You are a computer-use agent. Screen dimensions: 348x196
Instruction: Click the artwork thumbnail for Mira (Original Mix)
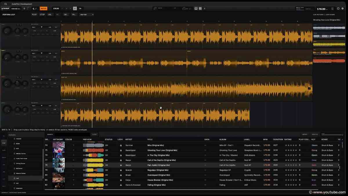coord(59,145)
